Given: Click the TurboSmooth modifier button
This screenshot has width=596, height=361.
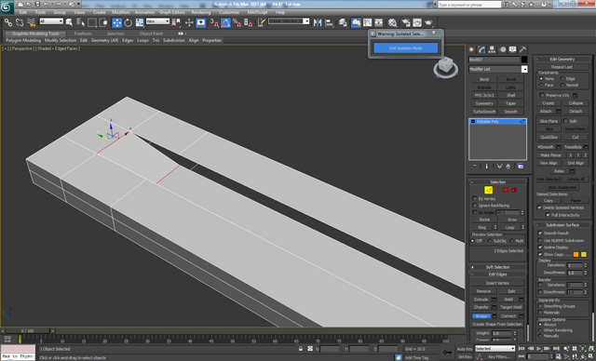Looking at the screenshot, I should click(x=484, y=112).
